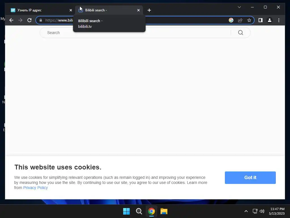Image resolution: width=290 pixels, height=218 pixels.
Task: Click the Bilibili search magnifier icon
Action: tap(241, 33)
